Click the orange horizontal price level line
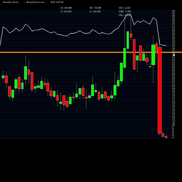The height and width of the screenshot is (182, 182). 91,52
